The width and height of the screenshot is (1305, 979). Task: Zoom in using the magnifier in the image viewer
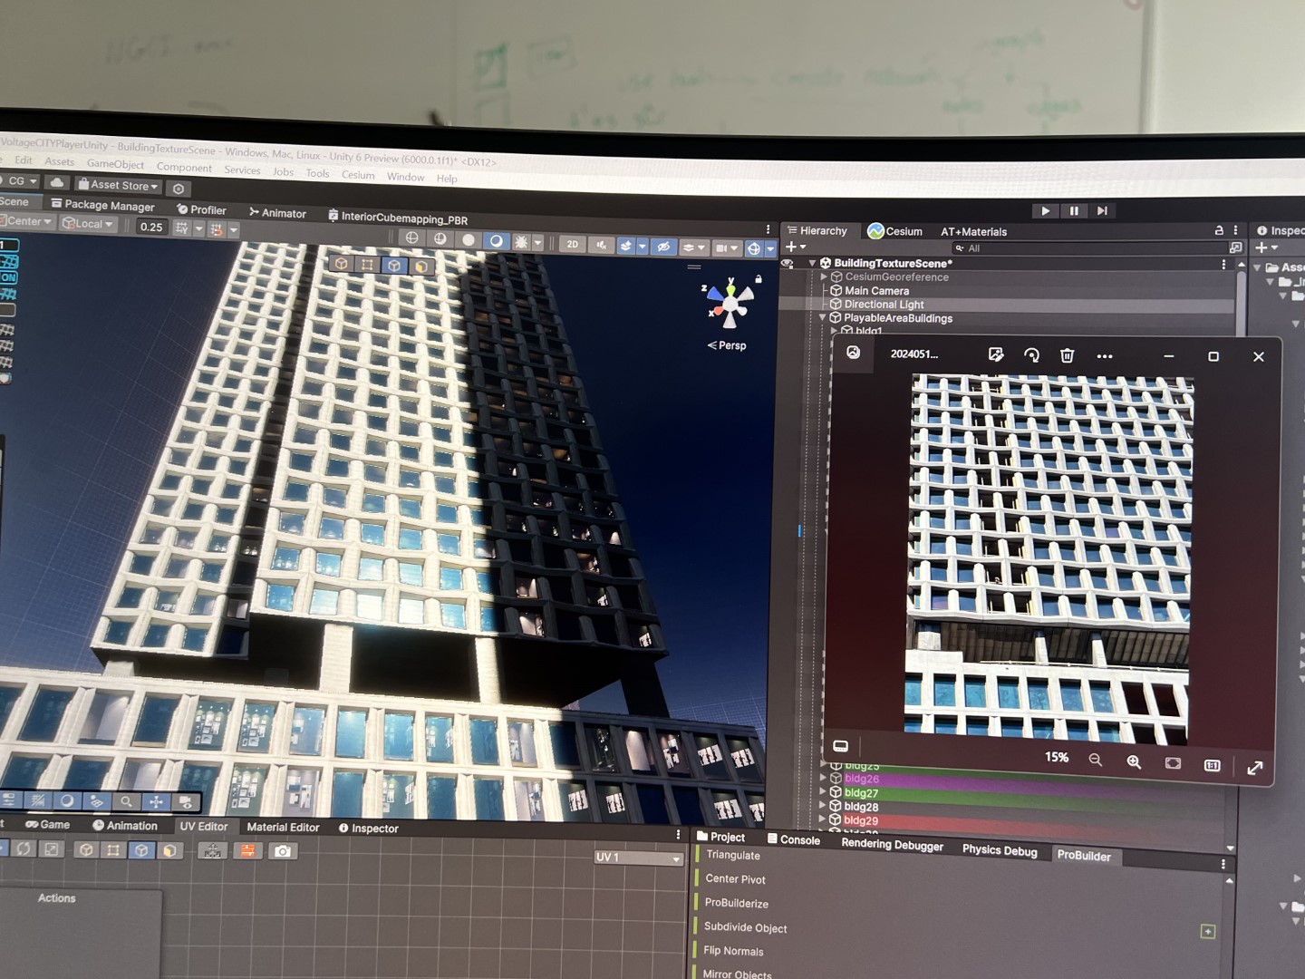tap(1134, 762)
